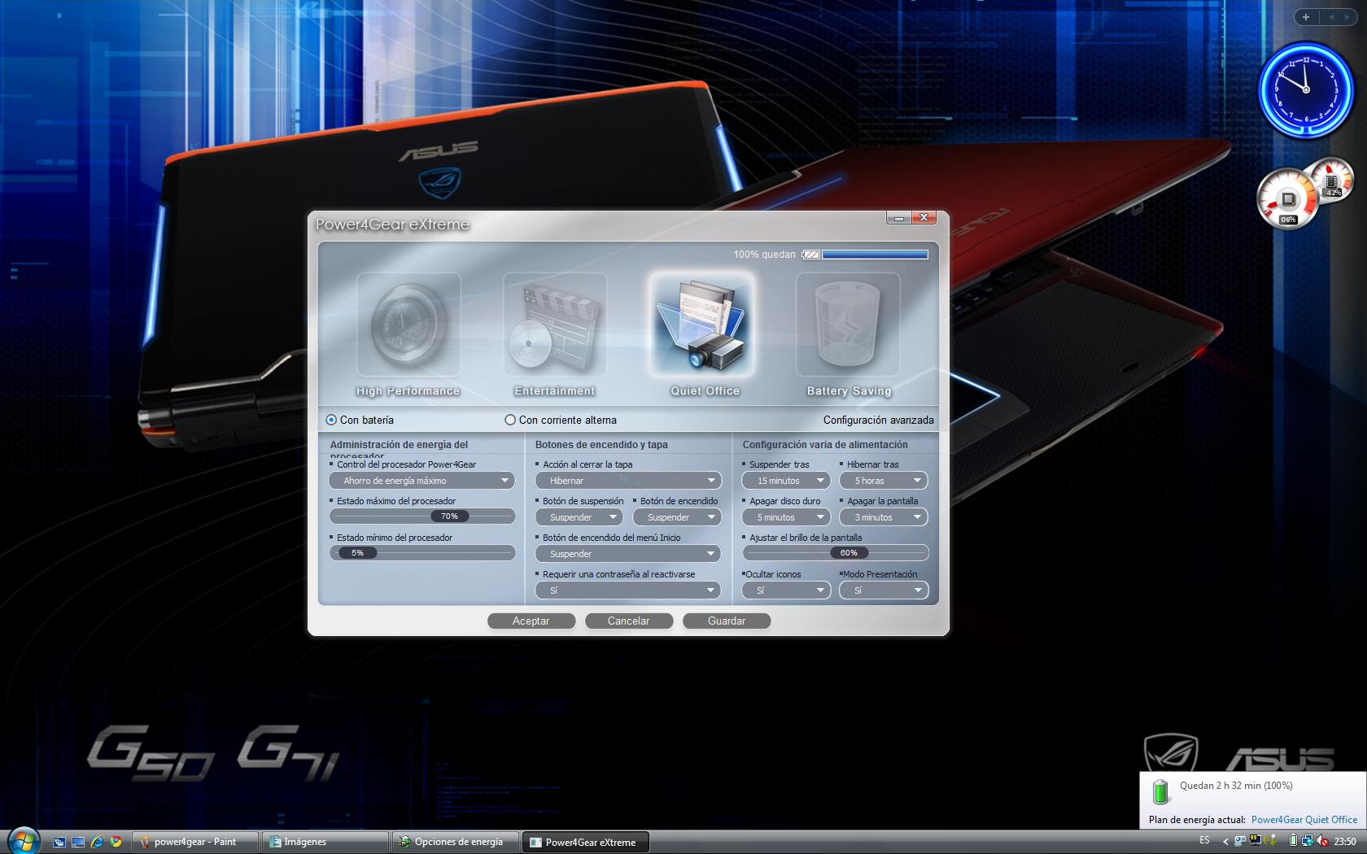Open Internet Explorer from quick launch
Viewport: 1367px width, 854px height.
pyautogui.click(x=97, y=842)
